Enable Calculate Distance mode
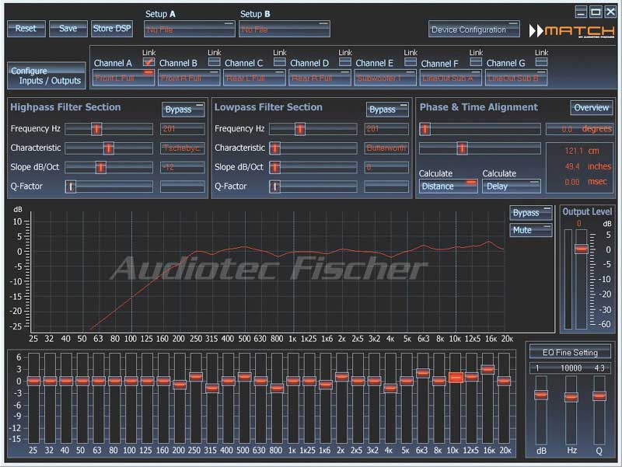The height and width of the screenshot is (467, 622). [449, 186]
